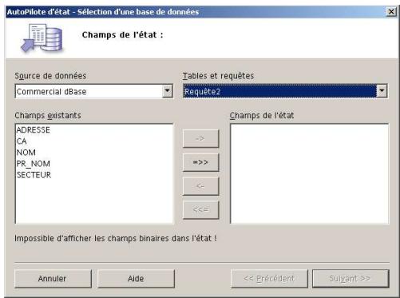The height and width of the screenshot is (298, 400).
Task: Click the =>> add all fields button
Action: pyautogui.click(x=200, y=162)
